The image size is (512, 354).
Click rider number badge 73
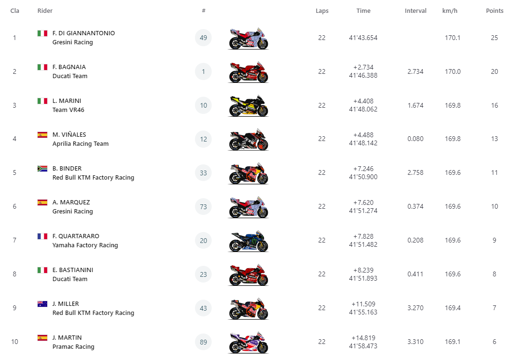tap(204, 207)
